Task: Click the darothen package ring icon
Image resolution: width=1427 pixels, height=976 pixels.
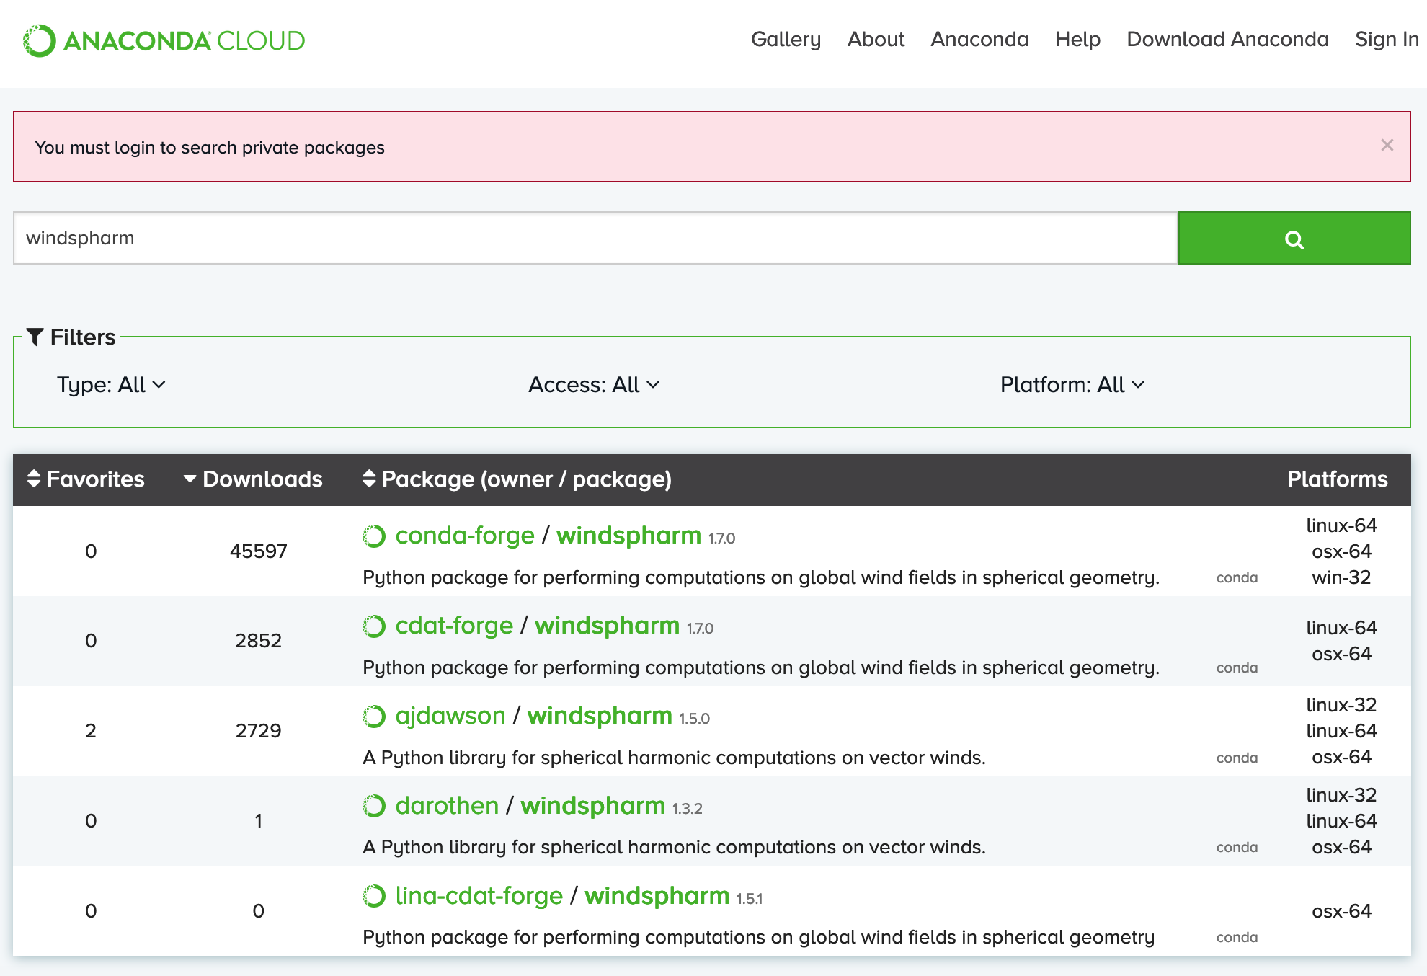Action: [x=374, y=806]
